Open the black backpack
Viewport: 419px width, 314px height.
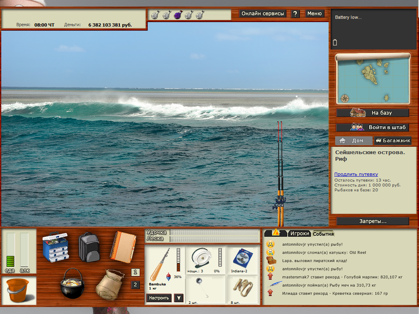click(x=89, y=247)
